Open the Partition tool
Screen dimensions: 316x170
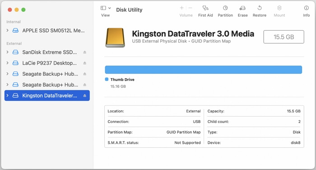point(225,11)
